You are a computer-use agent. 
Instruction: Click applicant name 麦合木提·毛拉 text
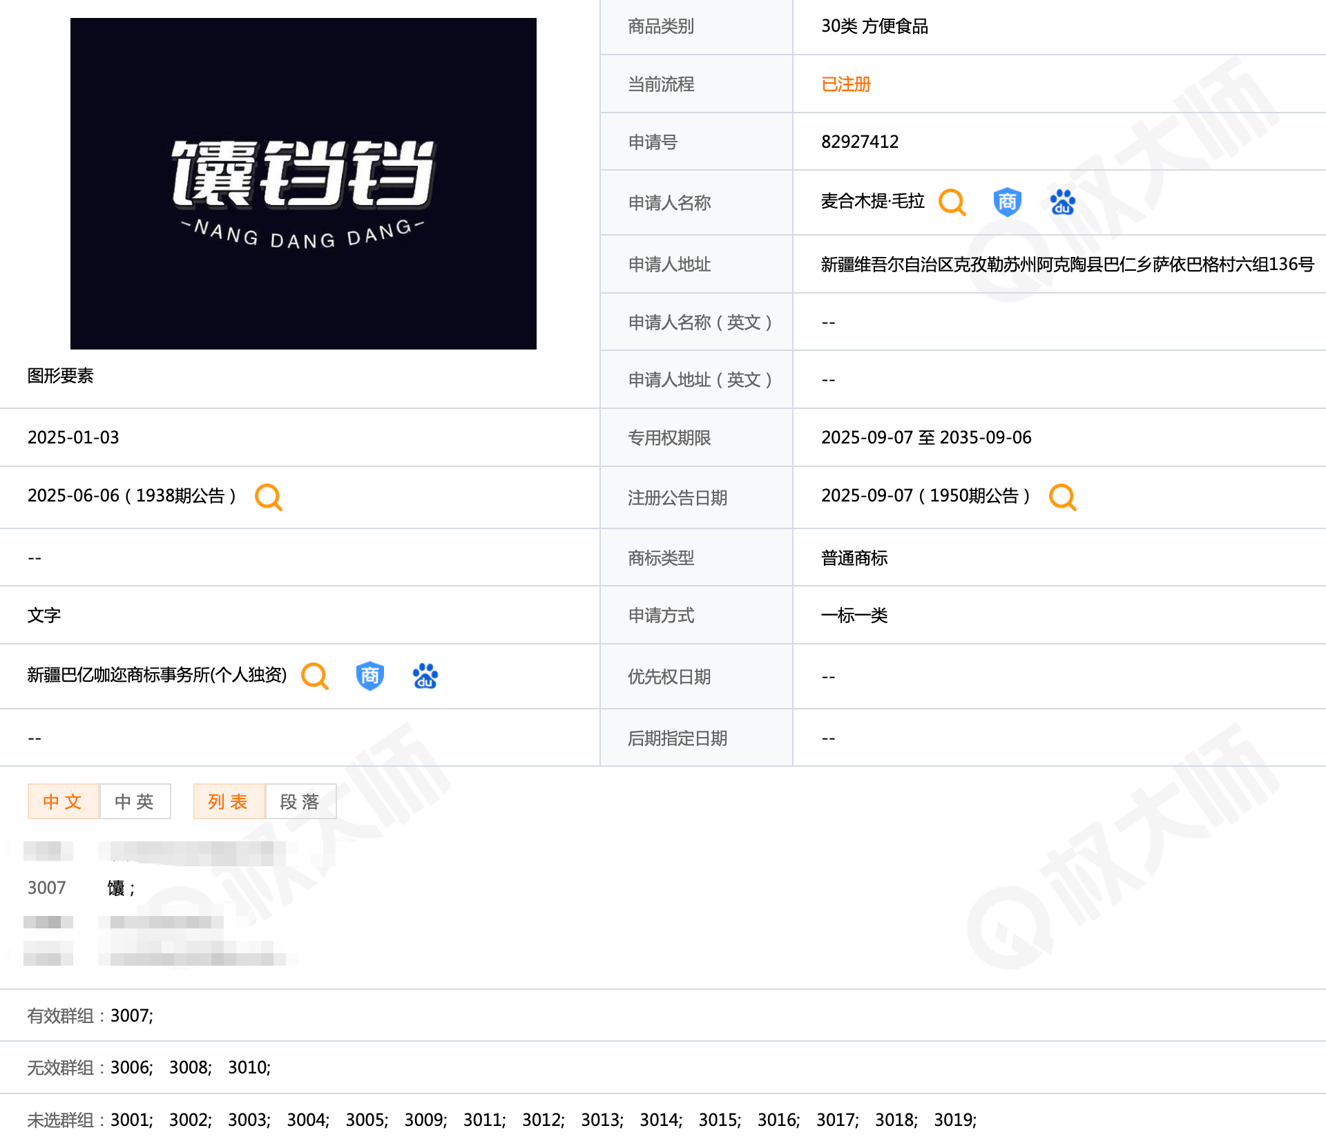(872, 201)
